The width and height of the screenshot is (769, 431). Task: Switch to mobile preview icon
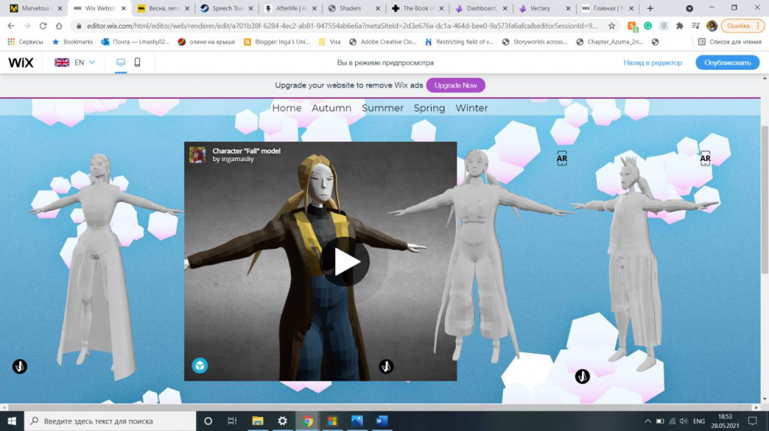click(137, 62)
